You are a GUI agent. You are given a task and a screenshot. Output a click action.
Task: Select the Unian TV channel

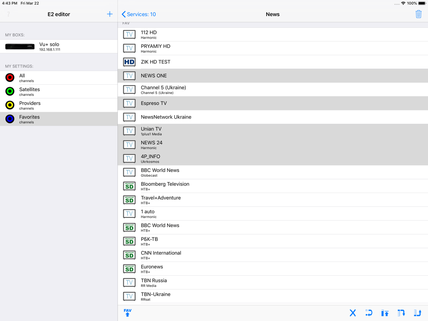coord(273,131)
